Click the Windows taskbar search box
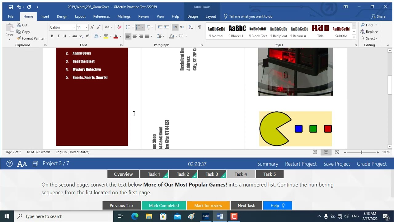 click(64, 216)
